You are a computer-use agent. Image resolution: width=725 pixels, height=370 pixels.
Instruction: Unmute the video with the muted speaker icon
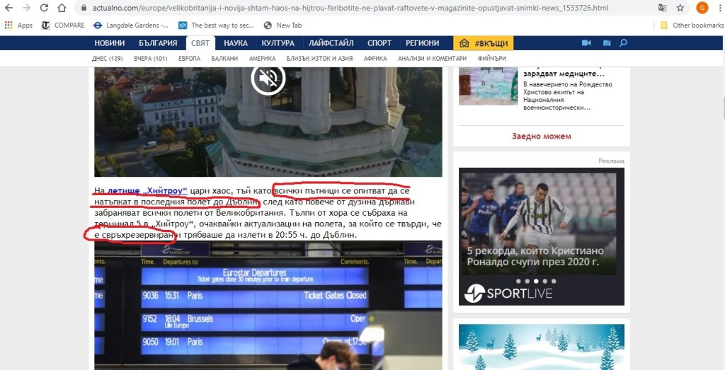(x=268, y=79)
